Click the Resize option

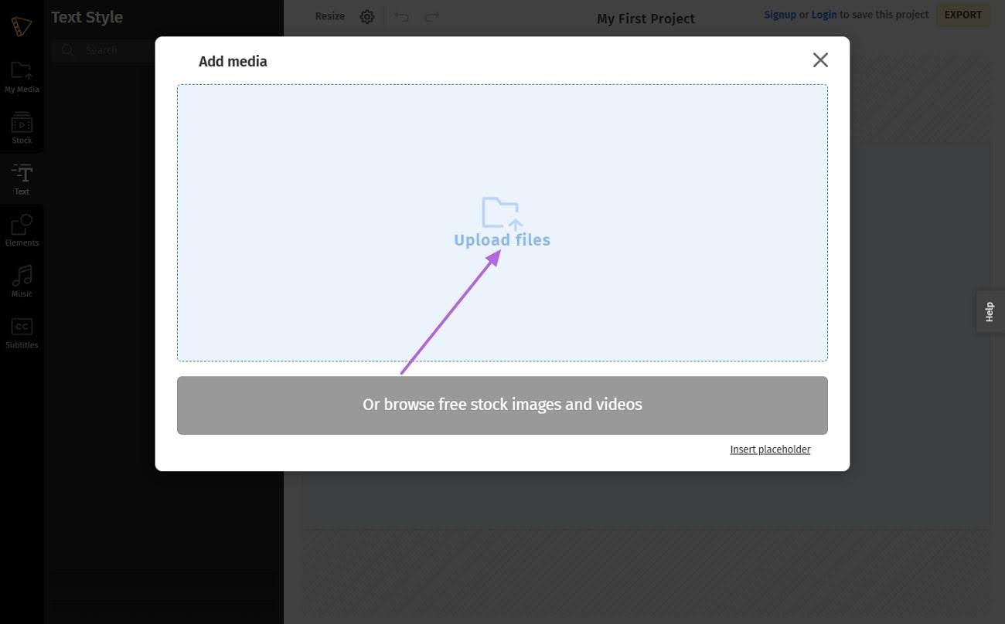330,16
